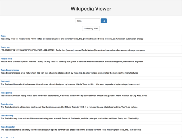Open the Tesla Supercharger result title

pyautogui.click(x=10, y=70)
